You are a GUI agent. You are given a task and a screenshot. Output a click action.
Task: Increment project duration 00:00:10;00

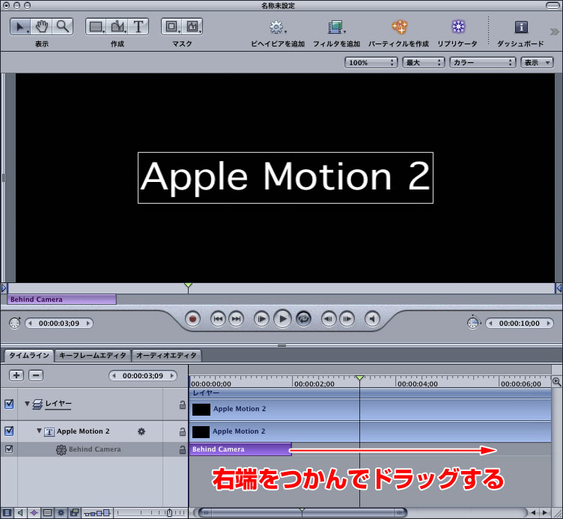(548, 324)
